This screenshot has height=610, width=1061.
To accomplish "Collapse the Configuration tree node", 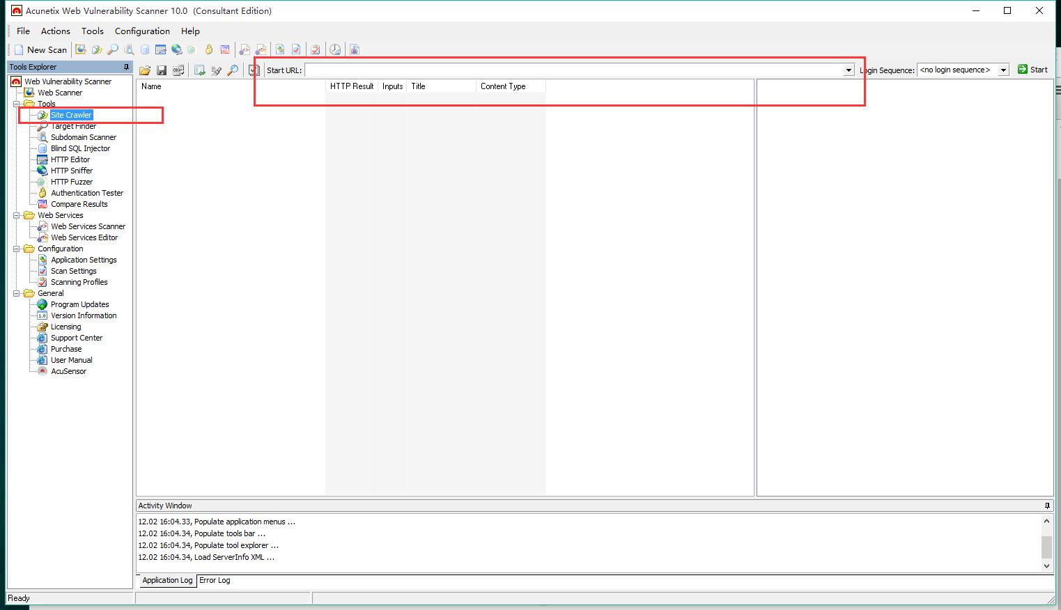I will (17, 249).
